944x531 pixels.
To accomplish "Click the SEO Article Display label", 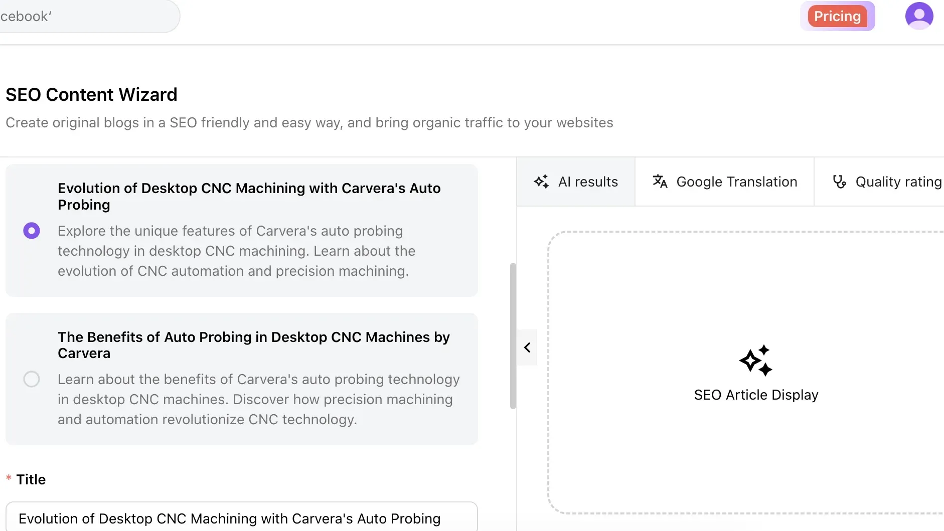I will (x=756, y=395).
